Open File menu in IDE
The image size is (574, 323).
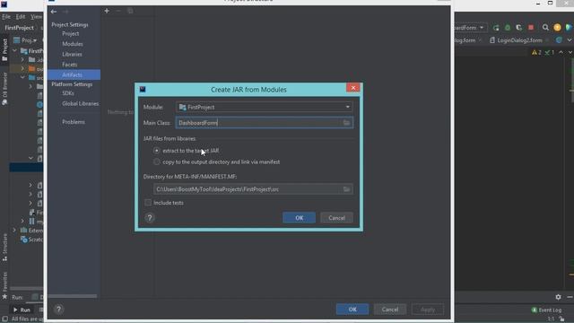tap(6, 17)
